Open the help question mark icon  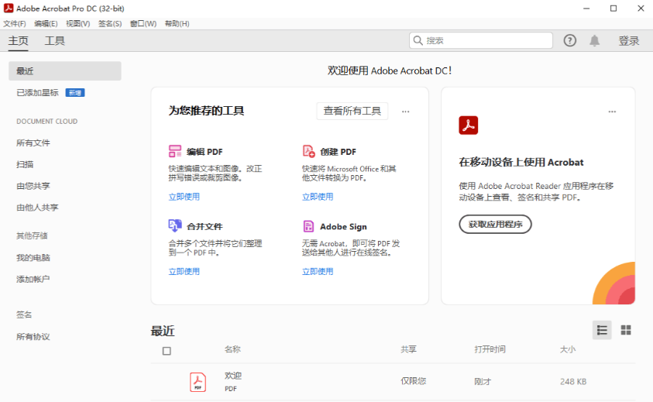(570, 40)
